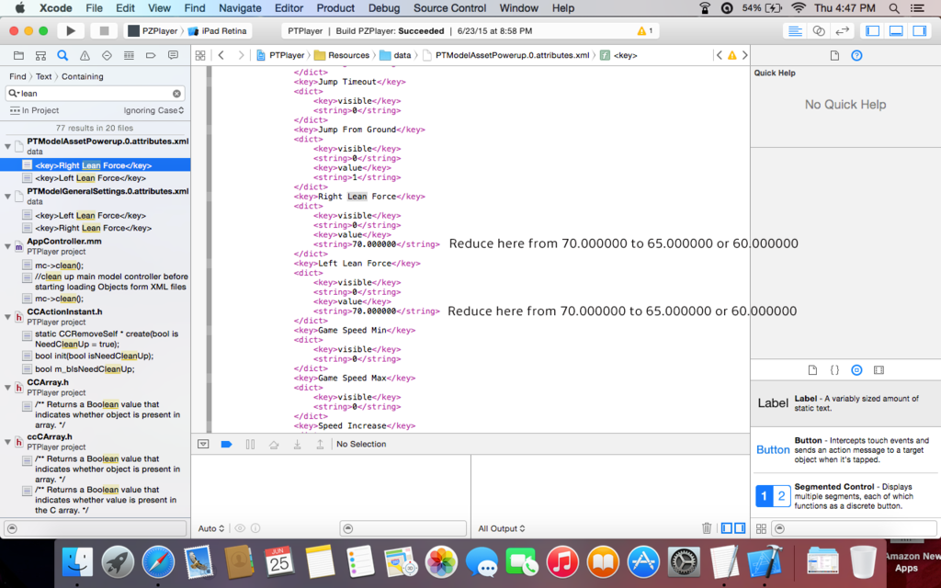Click the warning count in activity bar
This screenshot has width=941, height=588.
pos(645,30)
